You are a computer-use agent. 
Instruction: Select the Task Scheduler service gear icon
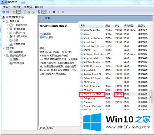[x=82, y=86]
